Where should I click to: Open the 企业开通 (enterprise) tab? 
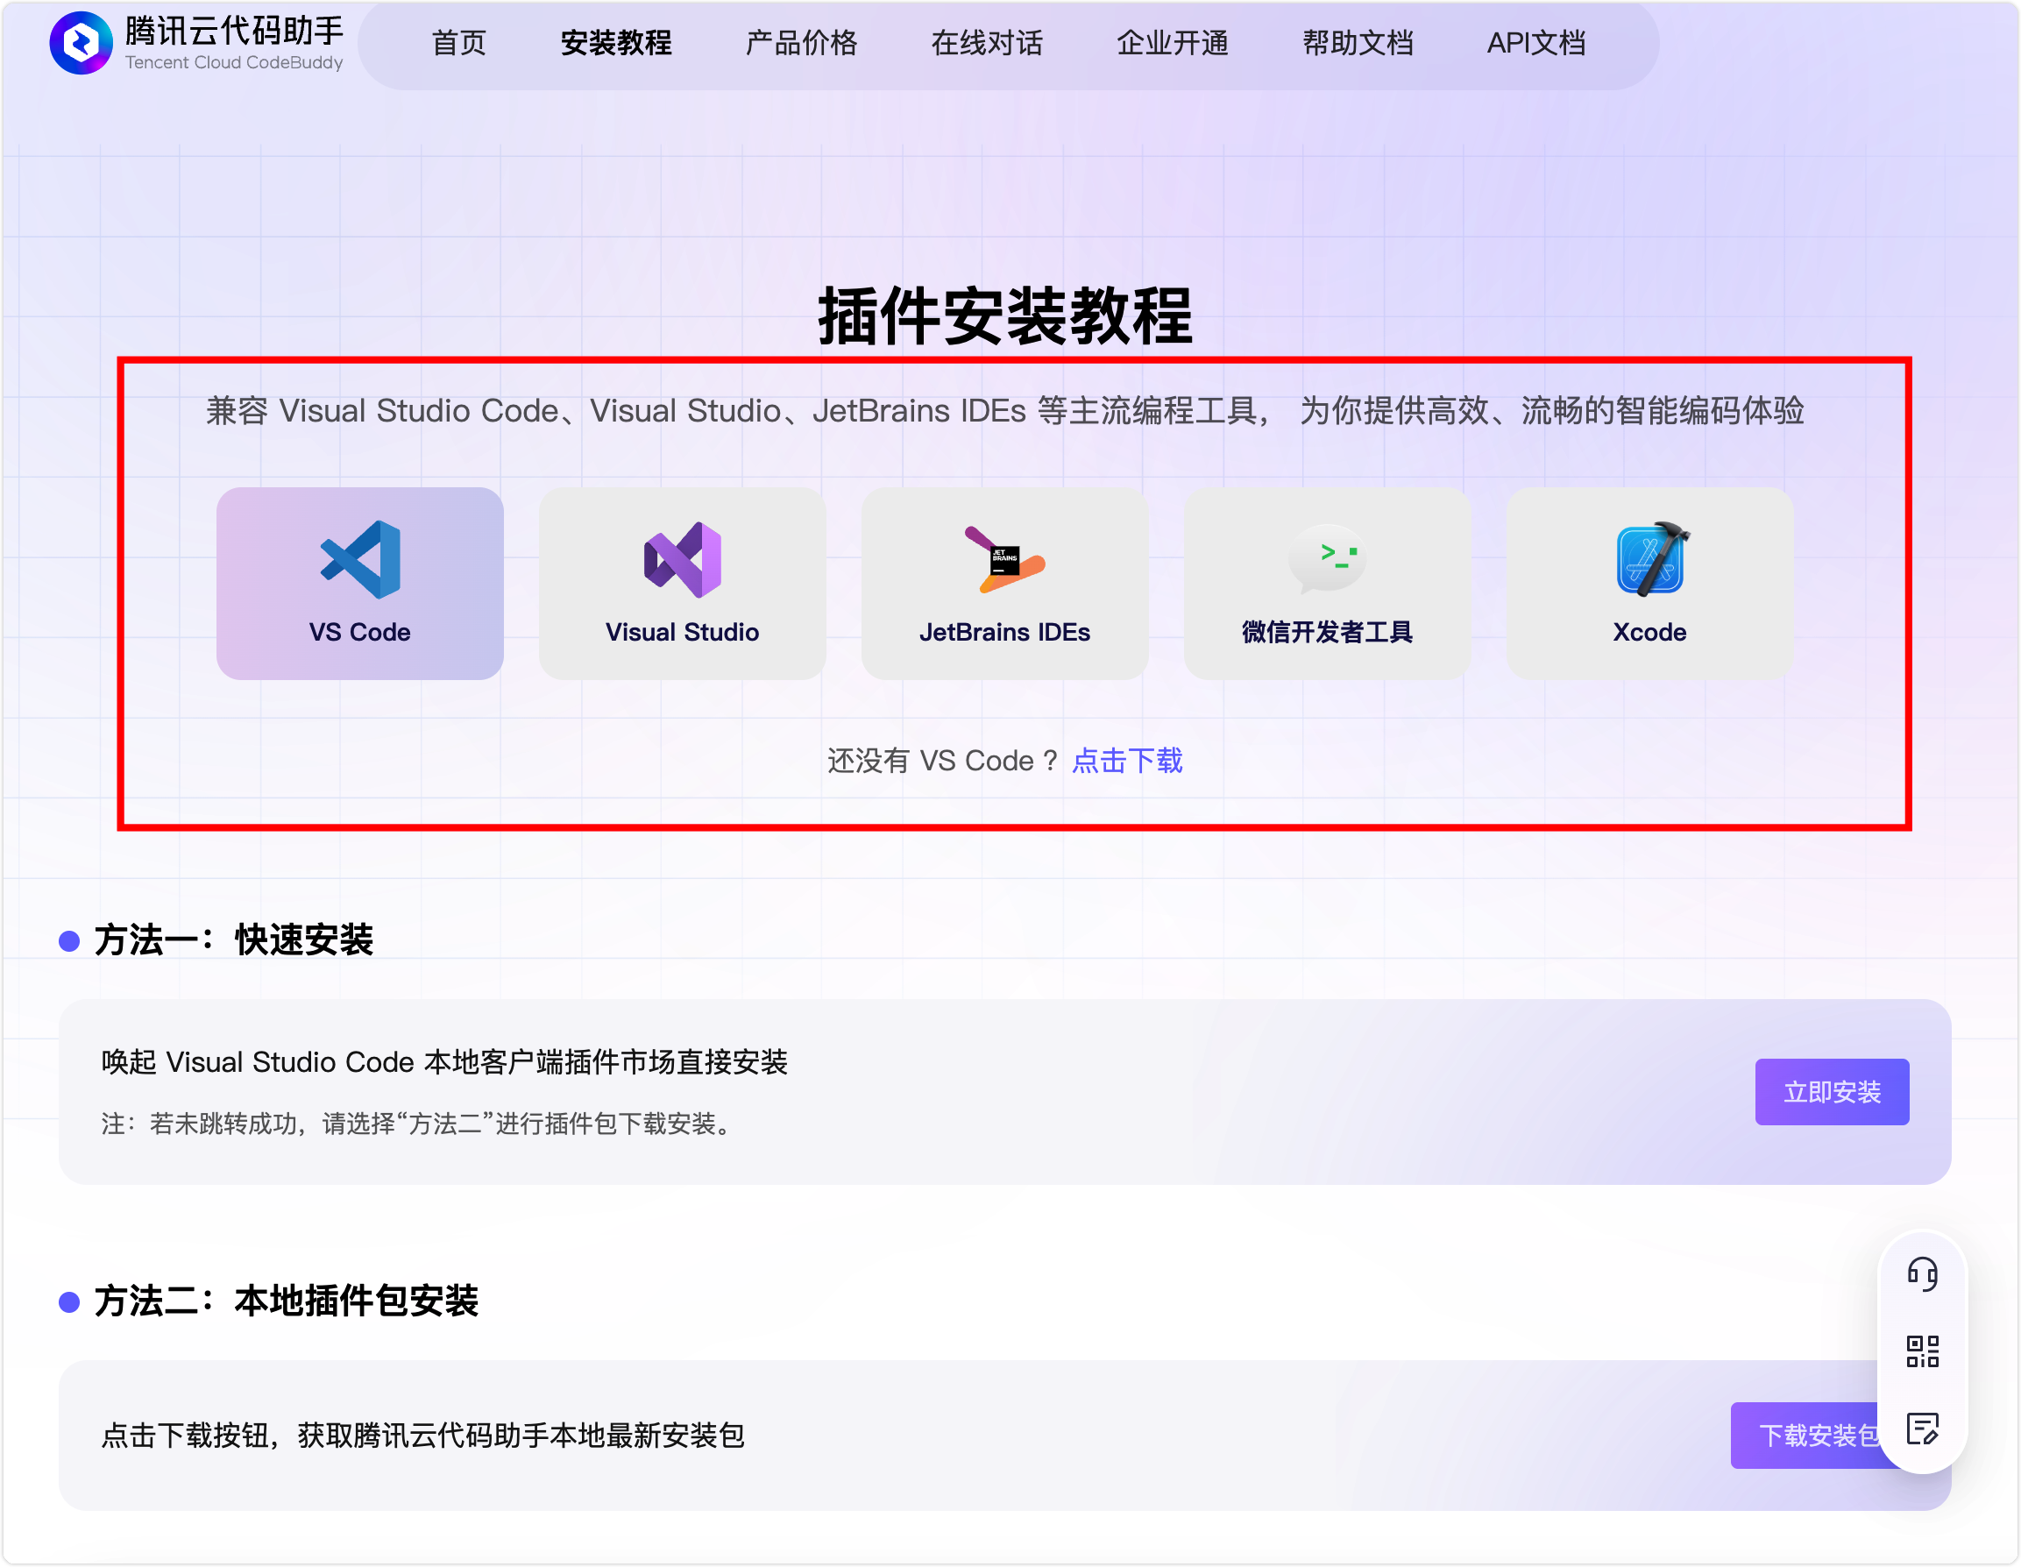coord(1173,43)
